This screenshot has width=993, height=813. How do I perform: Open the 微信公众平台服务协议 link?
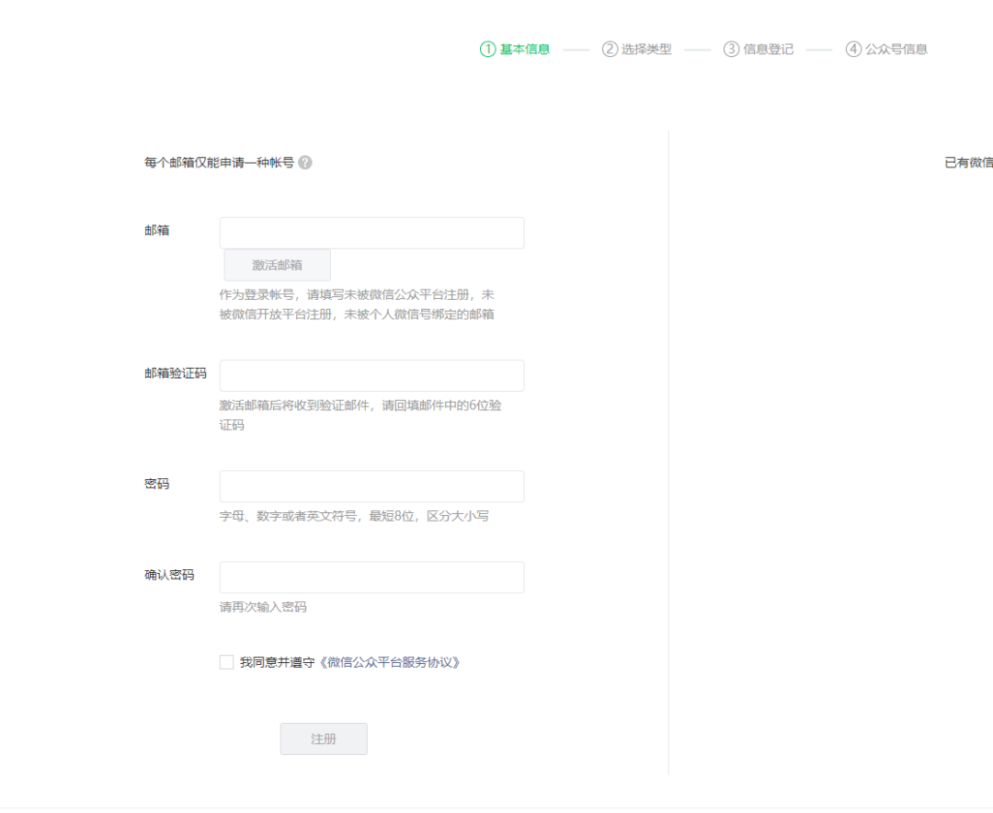pyautogui.click(x=389, y=662)
